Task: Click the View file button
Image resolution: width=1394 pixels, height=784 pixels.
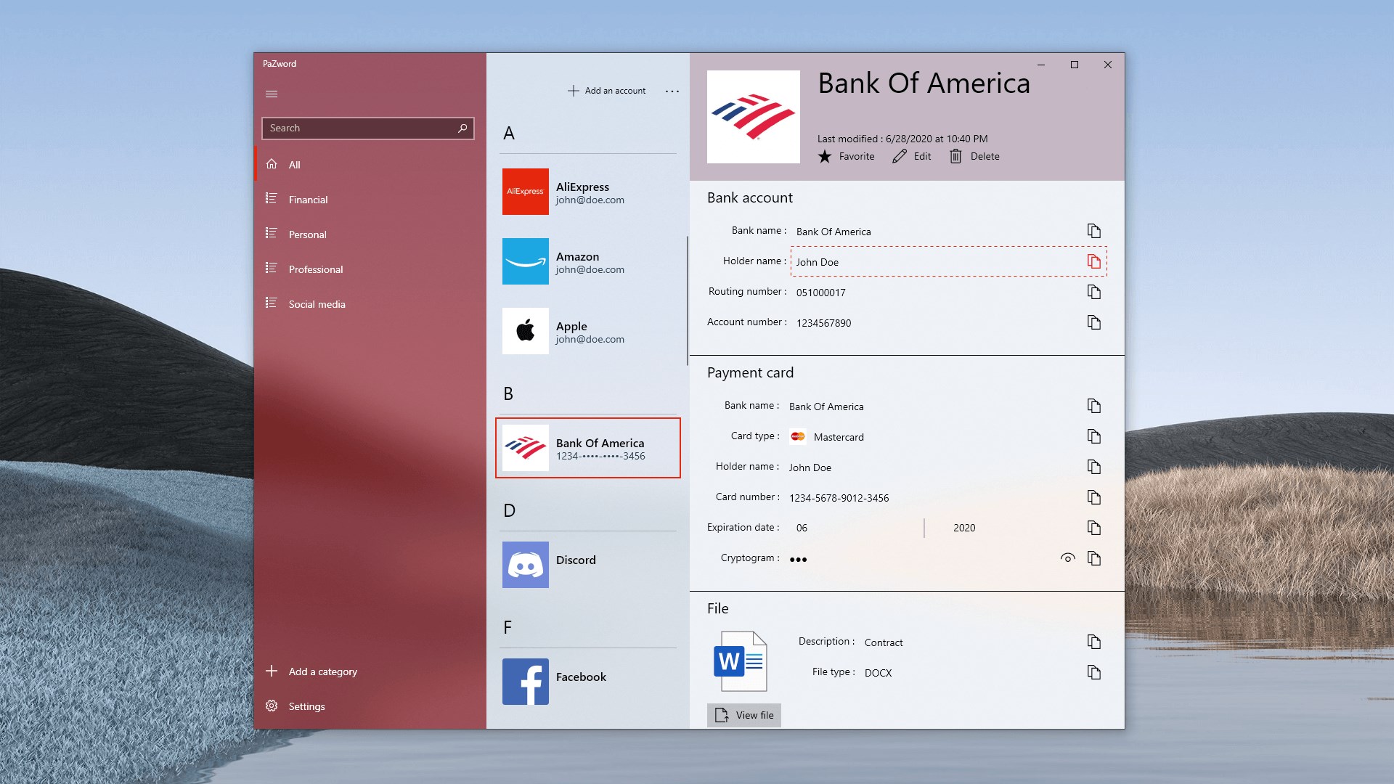Action: (744, 715)
